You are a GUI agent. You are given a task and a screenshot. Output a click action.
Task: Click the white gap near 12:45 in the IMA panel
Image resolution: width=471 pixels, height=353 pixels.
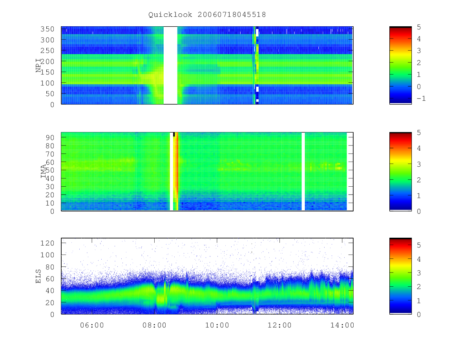tap(303, 171)
